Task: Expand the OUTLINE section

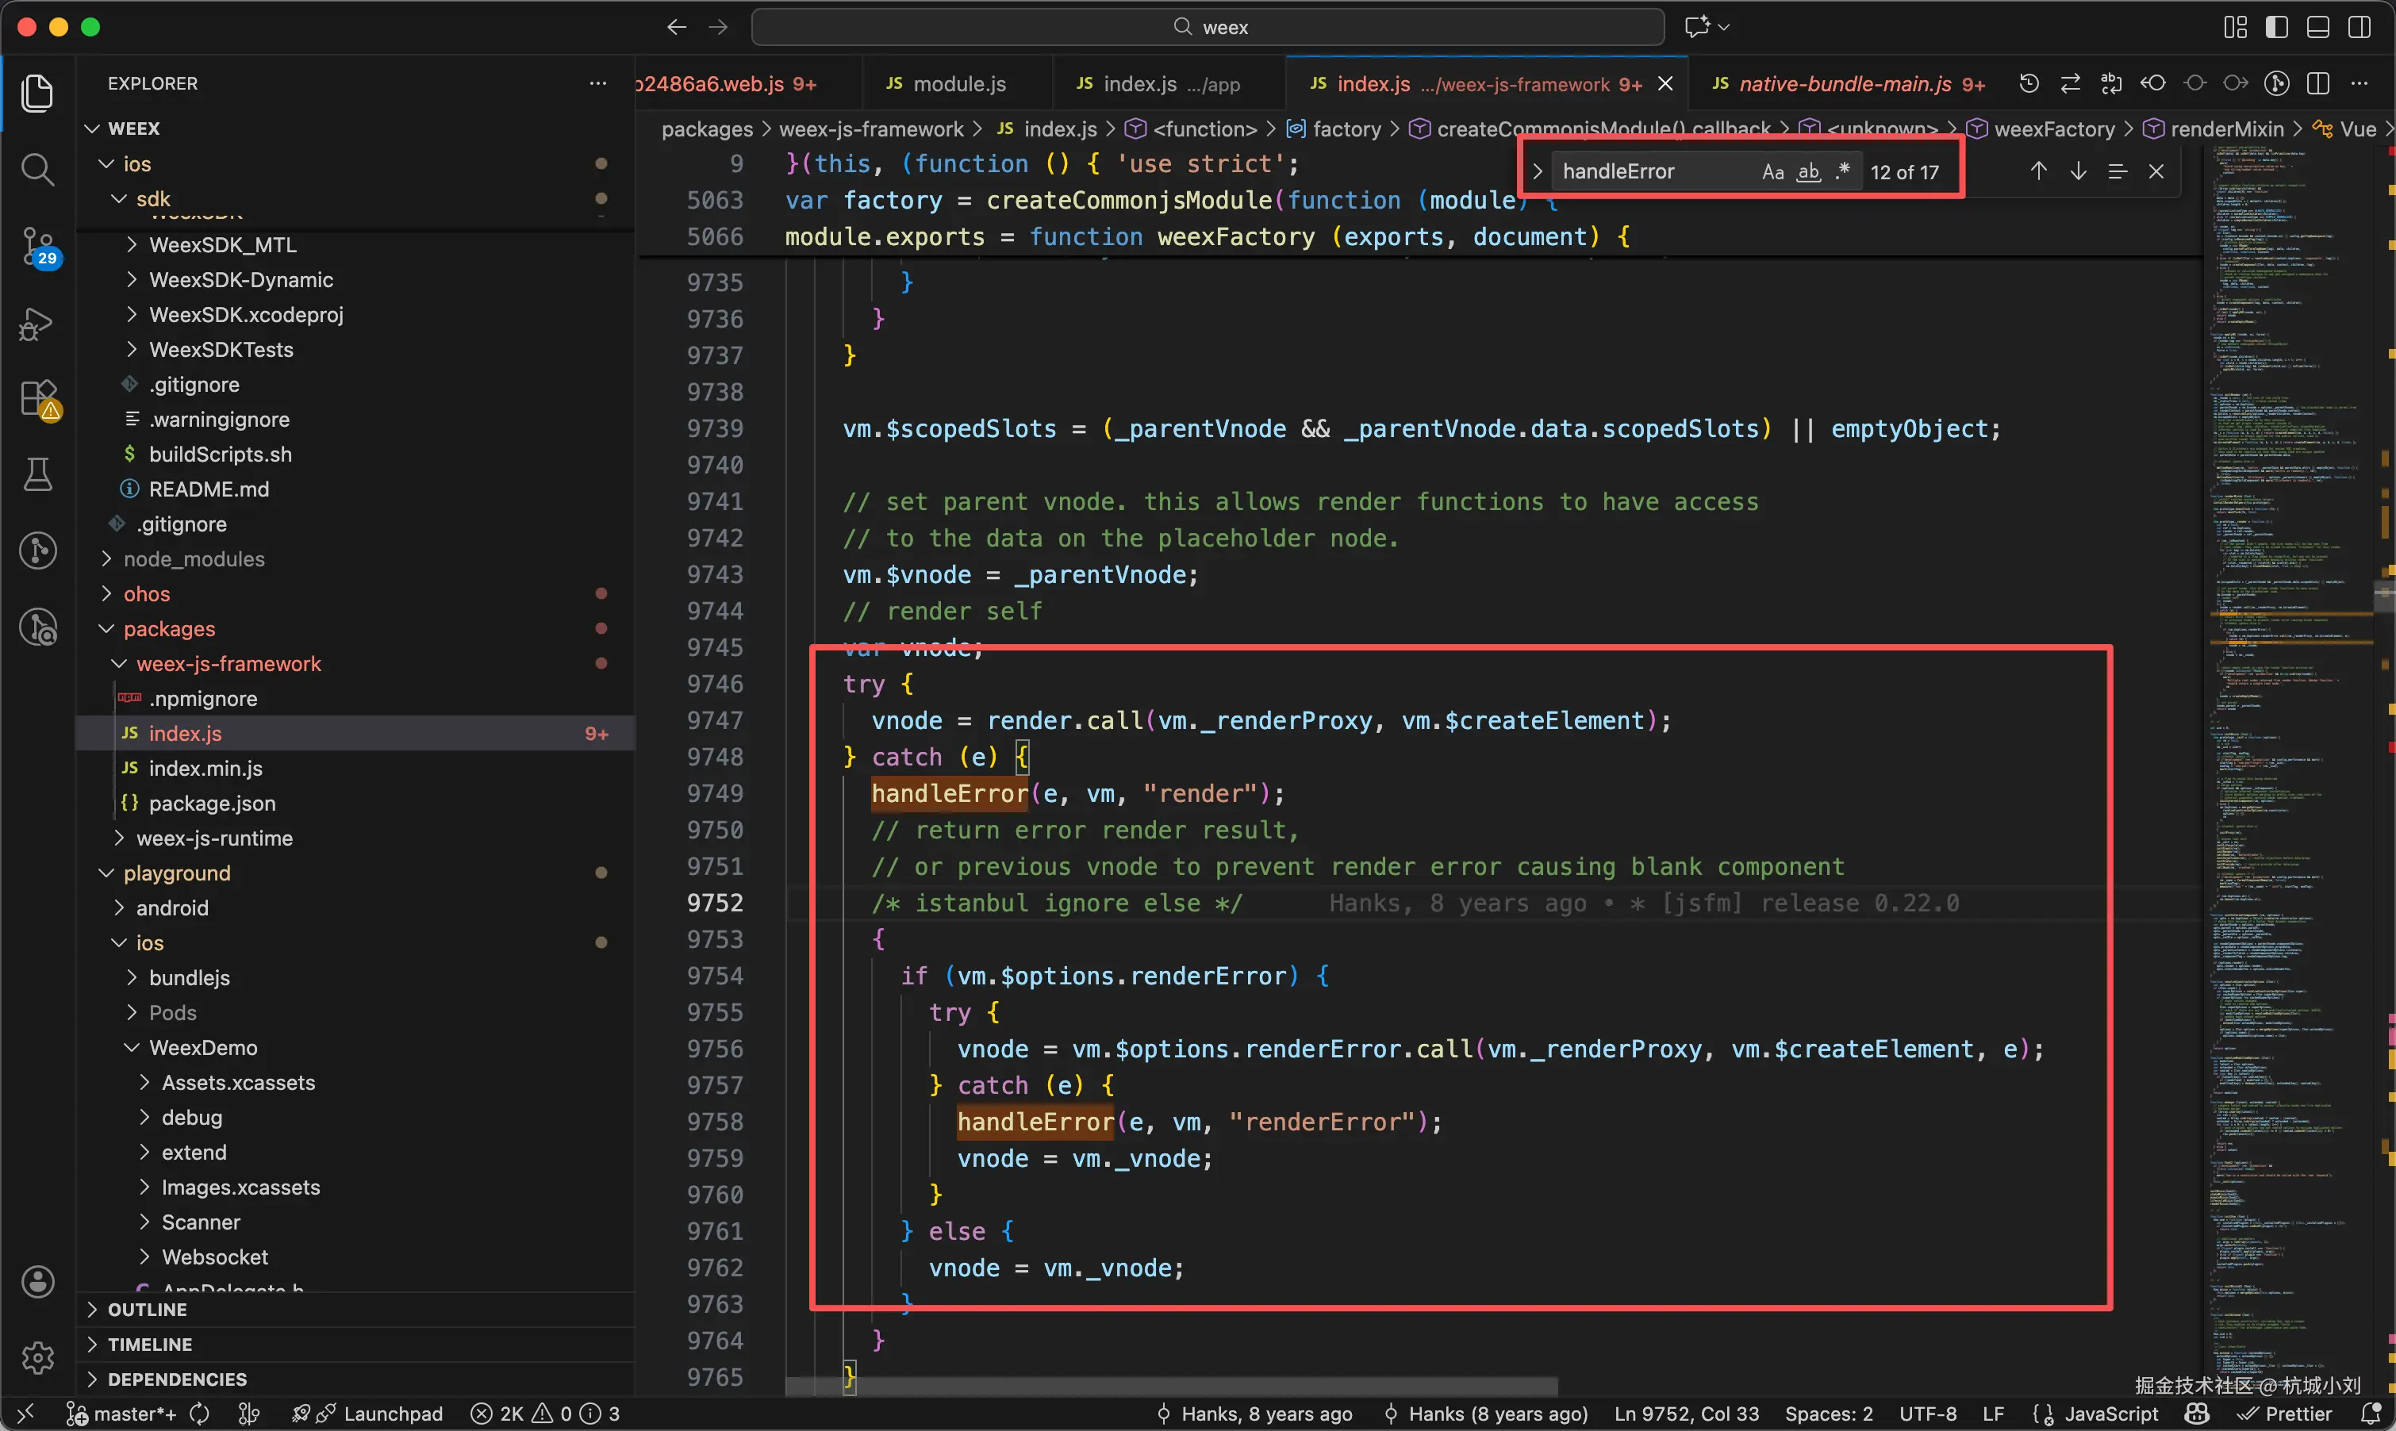Action: pos(147,1310)
